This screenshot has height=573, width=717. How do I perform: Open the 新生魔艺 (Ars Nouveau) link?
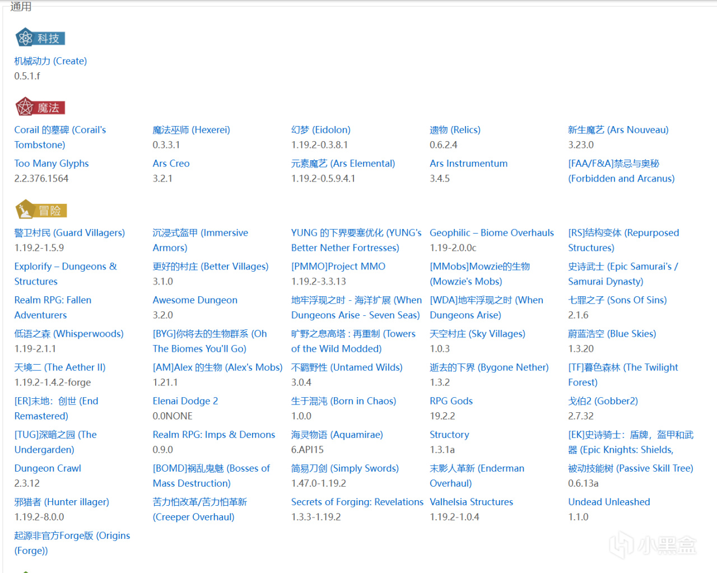[618, 130]
